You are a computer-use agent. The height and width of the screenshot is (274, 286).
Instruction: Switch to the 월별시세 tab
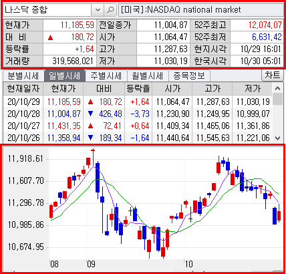pos(148,76)
